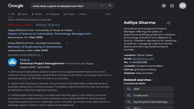This screenshot has height=109, width=194.
Task: Click the WORK EXPERIENCE heading
Action: coord(24,55)
